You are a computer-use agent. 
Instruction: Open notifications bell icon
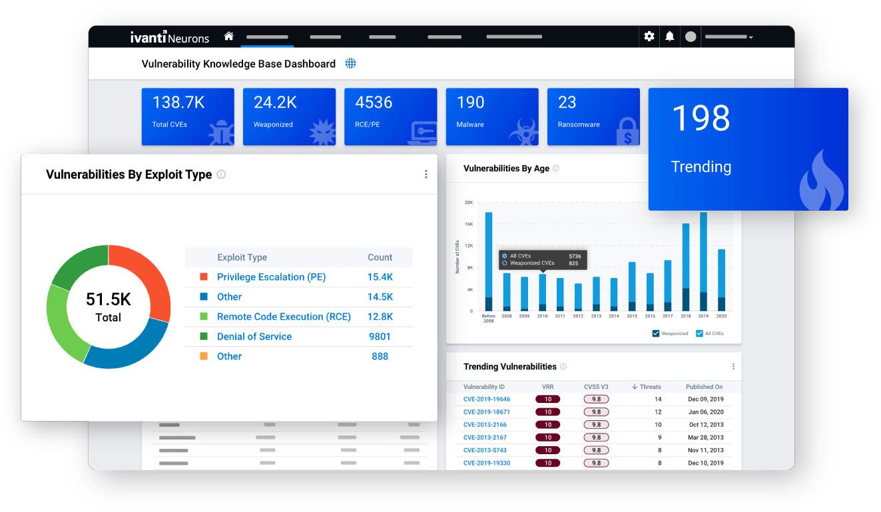(x=670, y=37)
